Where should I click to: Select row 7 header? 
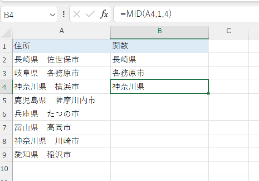(x=6, y=128)
